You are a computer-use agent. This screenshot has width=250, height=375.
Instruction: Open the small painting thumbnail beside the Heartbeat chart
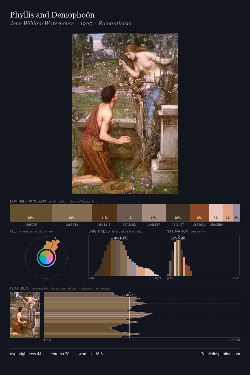[25, 315]
